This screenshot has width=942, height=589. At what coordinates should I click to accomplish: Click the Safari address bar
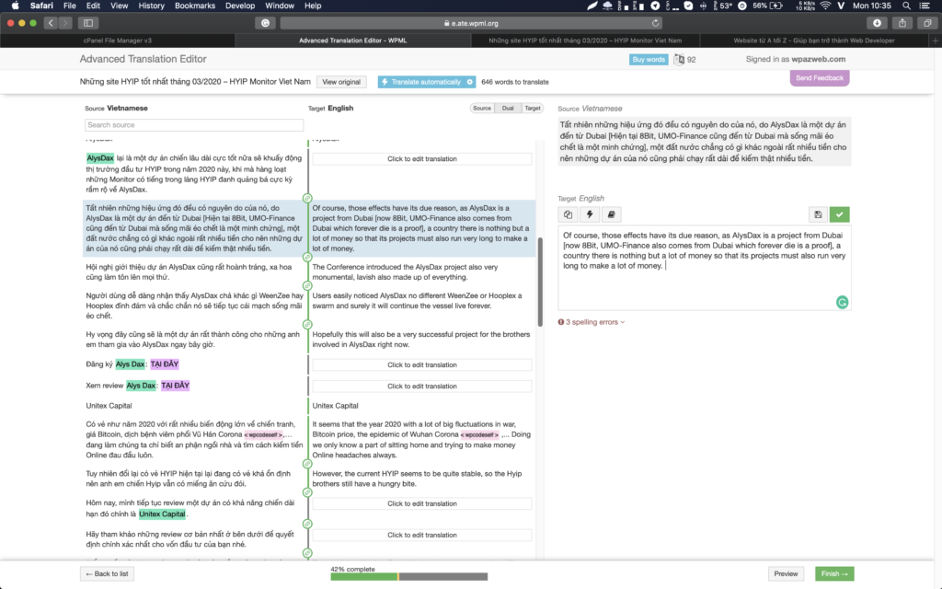471,23
